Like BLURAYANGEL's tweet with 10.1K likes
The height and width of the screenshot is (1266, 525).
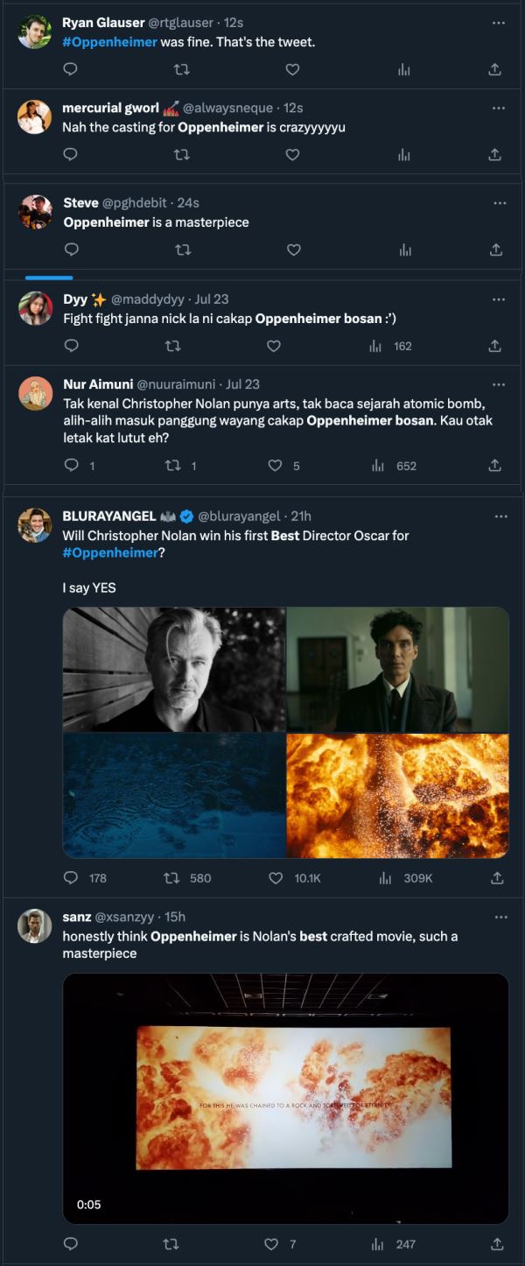coord(276,877)
